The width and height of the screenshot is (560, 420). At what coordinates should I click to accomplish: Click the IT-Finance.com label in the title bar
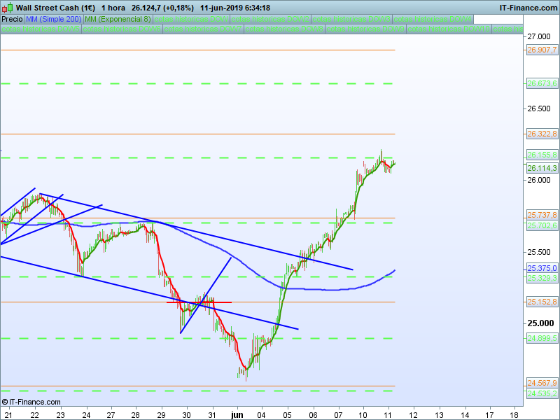point(528,8)
